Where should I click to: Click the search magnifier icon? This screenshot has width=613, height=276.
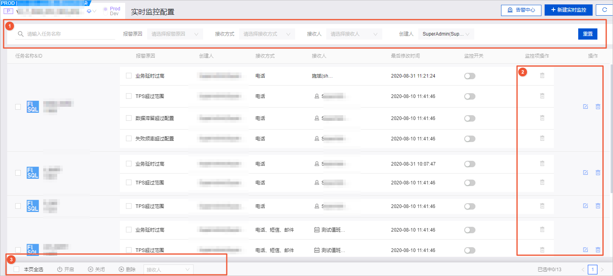point(21,34)
